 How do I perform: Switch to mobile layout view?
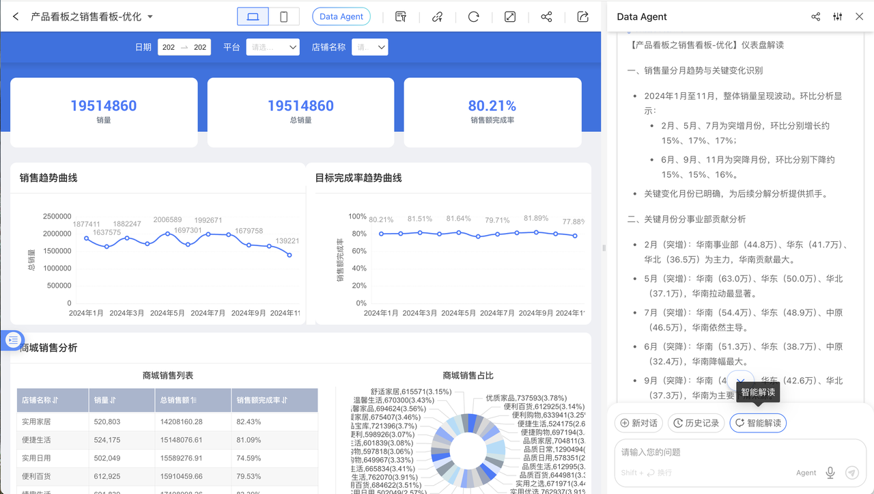(284, 16)
